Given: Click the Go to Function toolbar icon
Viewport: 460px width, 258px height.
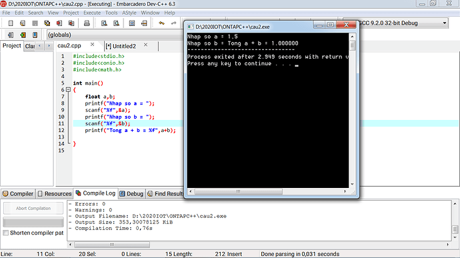Looking at the screenshot, I should [132, 23].
